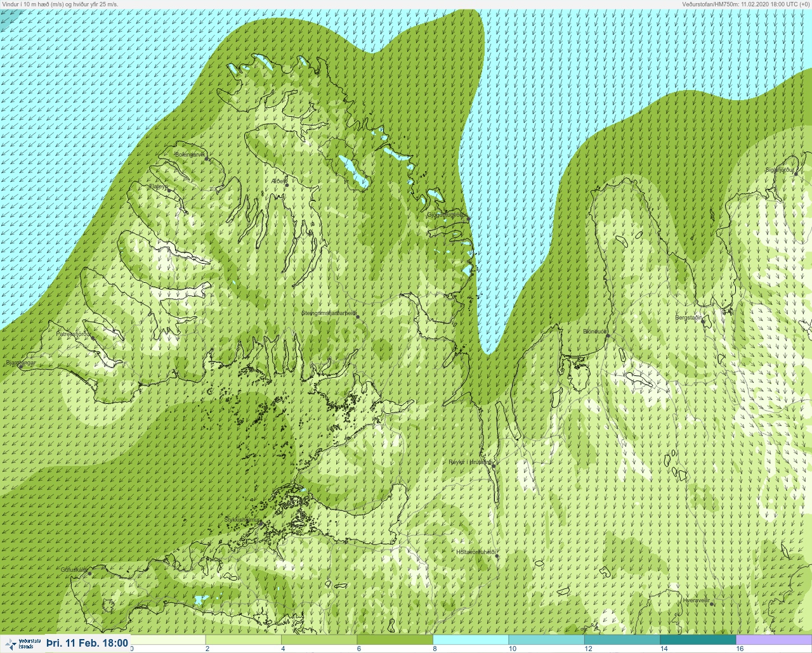Select the 4–6 m/s green legend swatch

[x=319, y=640]
